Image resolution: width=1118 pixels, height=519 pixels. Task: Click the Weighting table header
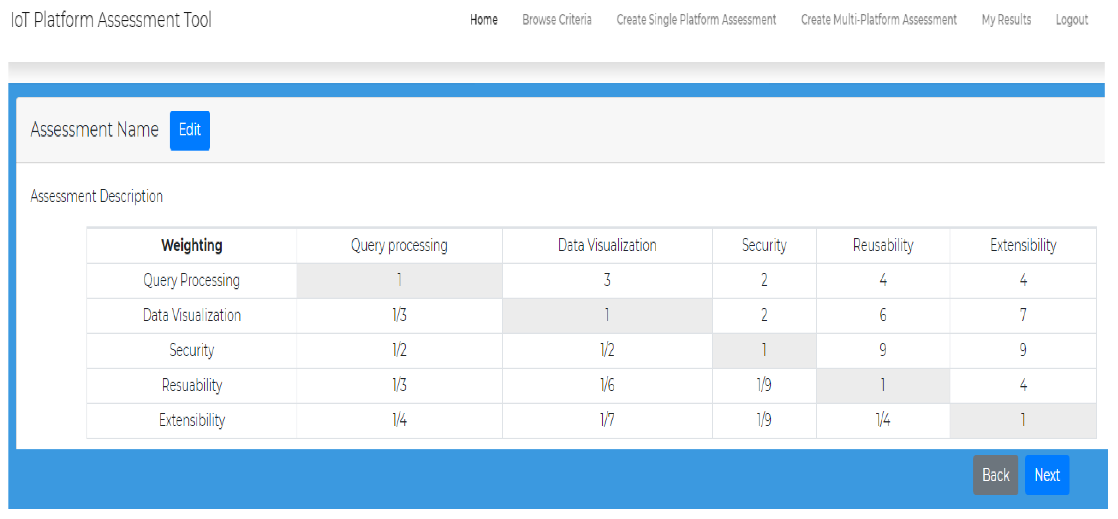pyautogui.click(x=191, y=245)
